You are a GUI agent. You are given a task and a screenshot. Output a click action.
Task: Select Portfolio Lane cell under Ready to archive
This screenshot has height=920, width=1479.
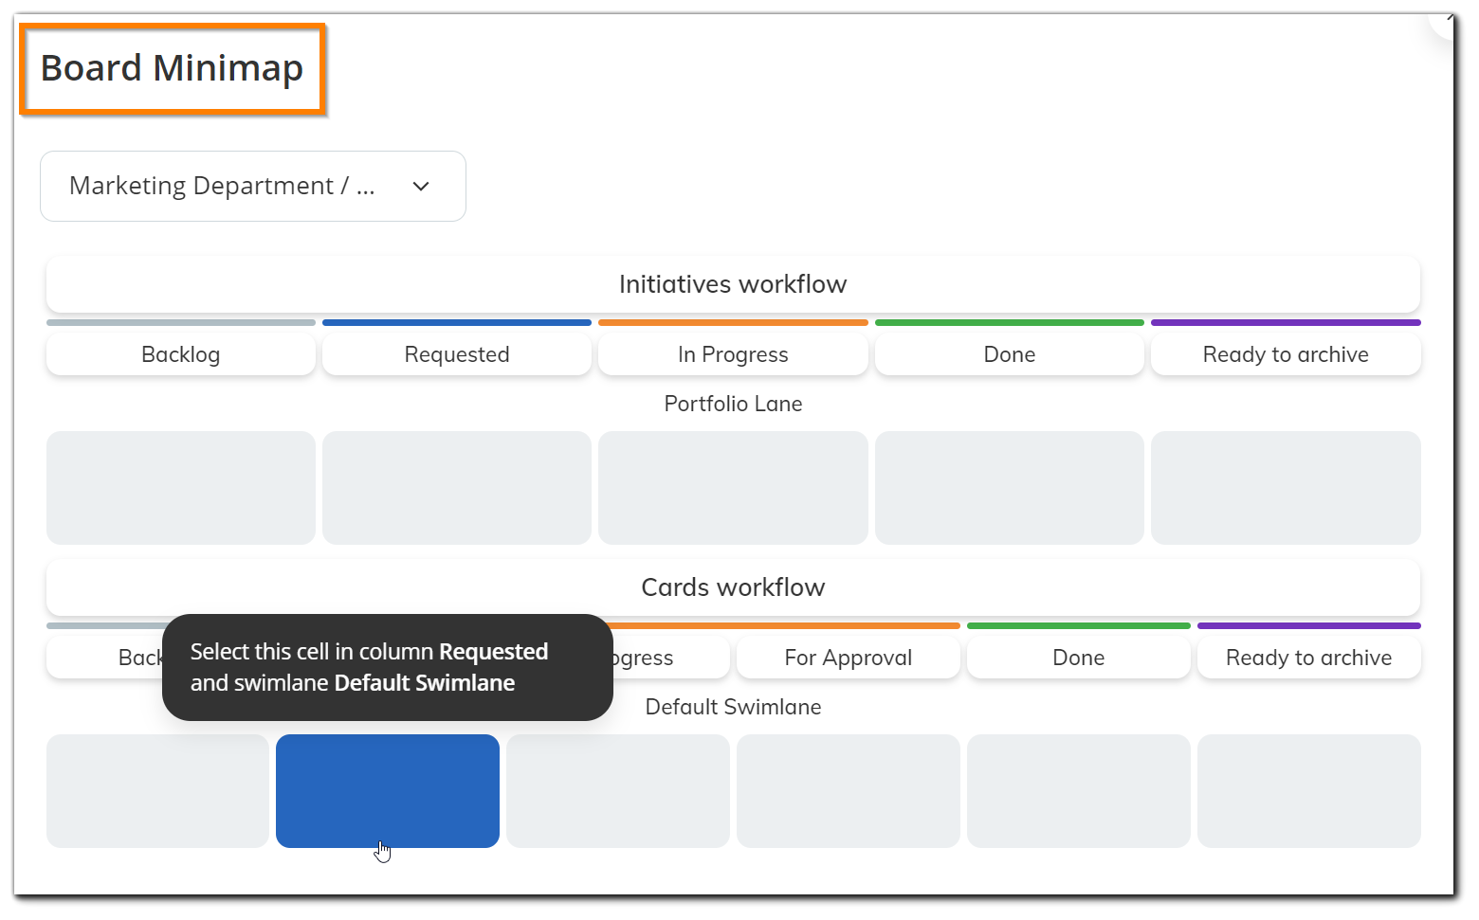click(1286, 488)
